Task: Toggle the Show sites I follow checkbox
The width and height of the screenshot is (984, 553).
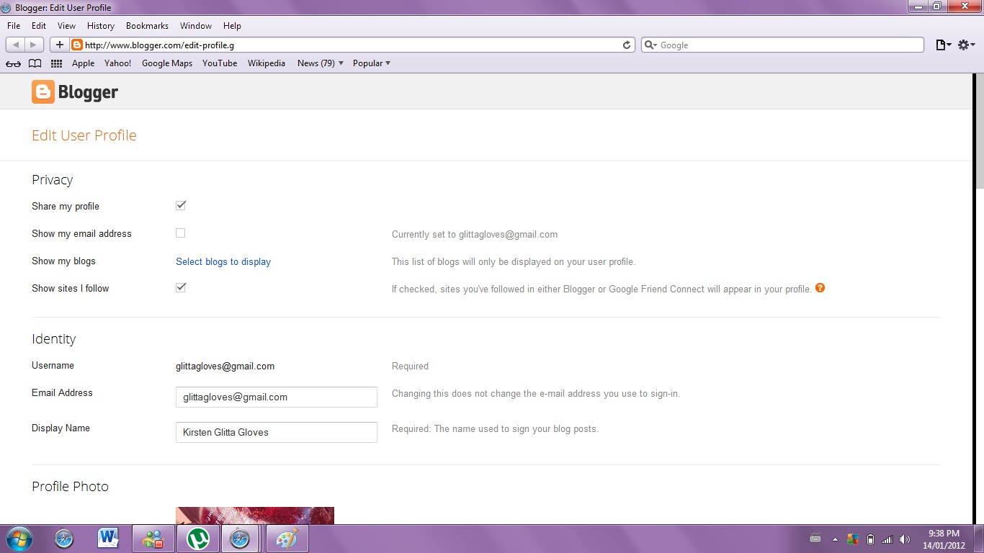Action: (x=181, y=288)
